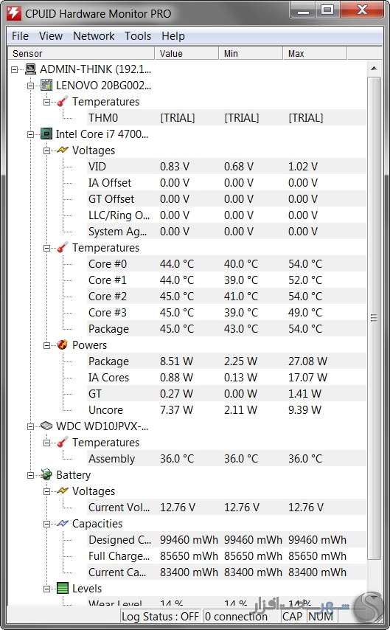The image size is (390, 630).
Task: Select the Core #1 temperature row
Action: coord(226,280)
